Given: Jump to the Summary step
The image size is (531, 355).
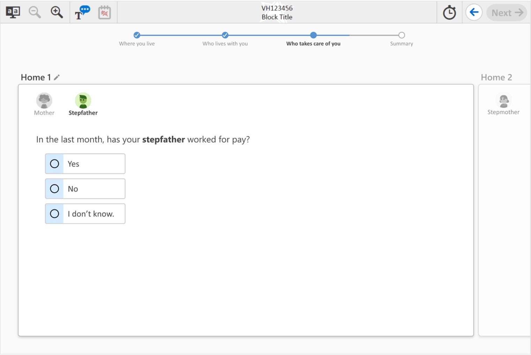Looking at the screenshot, I should 402,35.
